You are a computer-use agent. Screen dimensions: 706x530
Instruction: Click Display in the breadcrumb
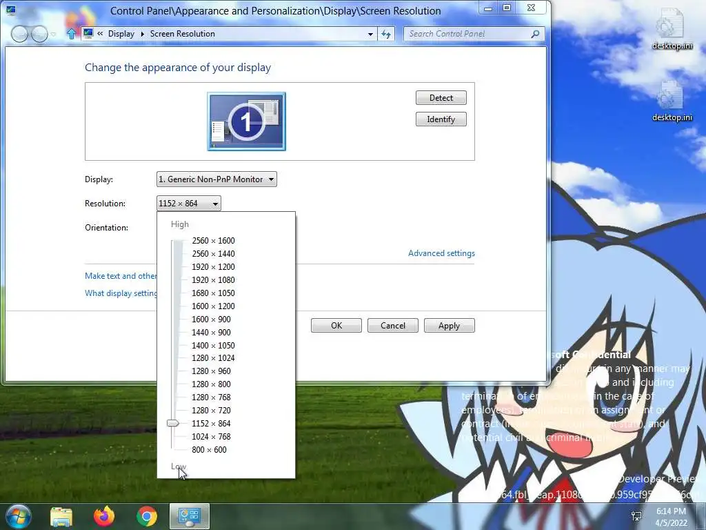click(x=121, y=34)
